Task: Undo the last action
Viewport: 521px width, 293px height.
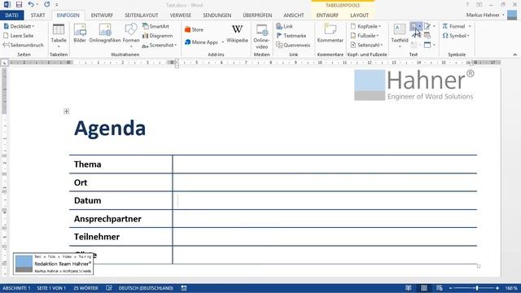Action: coord(31,5)
